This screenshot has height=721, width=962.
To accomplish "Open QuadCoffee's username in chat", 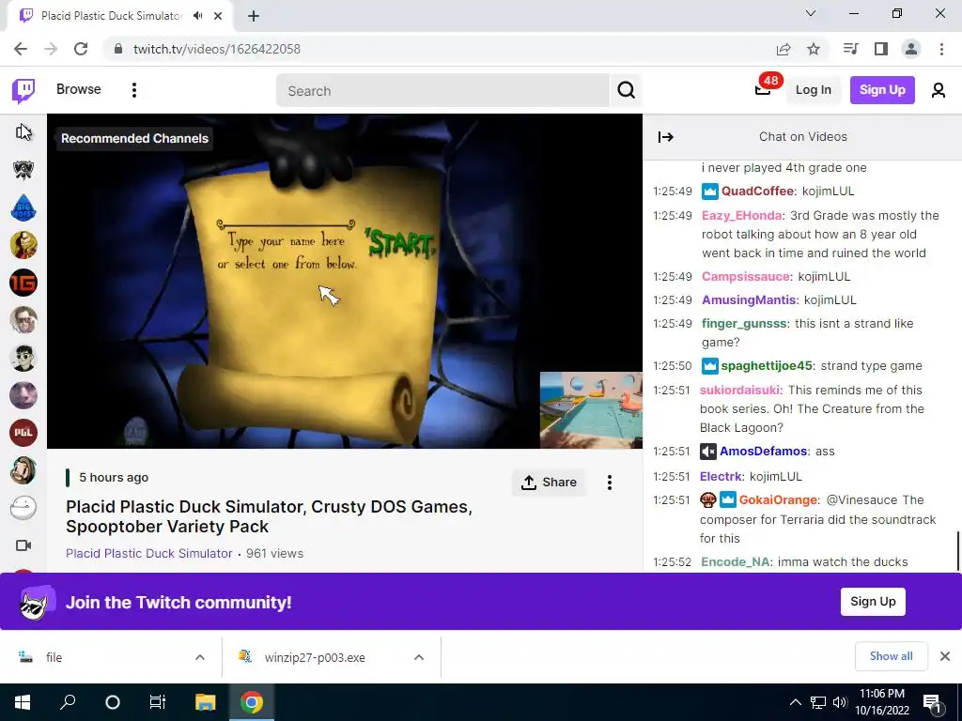I will [x=757, y=192].
